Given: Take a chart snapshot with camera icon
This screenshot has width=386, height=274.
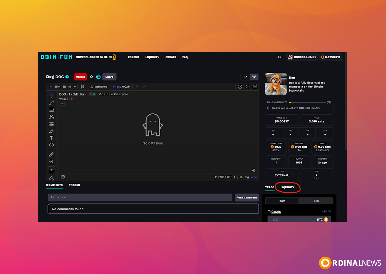Looking at the screenshot, I should coord(255,86).
